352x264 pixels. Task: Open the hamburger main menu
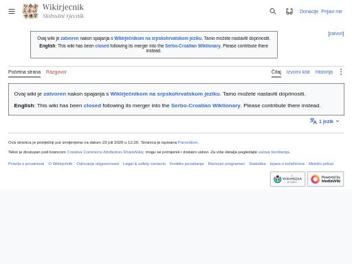12,11
